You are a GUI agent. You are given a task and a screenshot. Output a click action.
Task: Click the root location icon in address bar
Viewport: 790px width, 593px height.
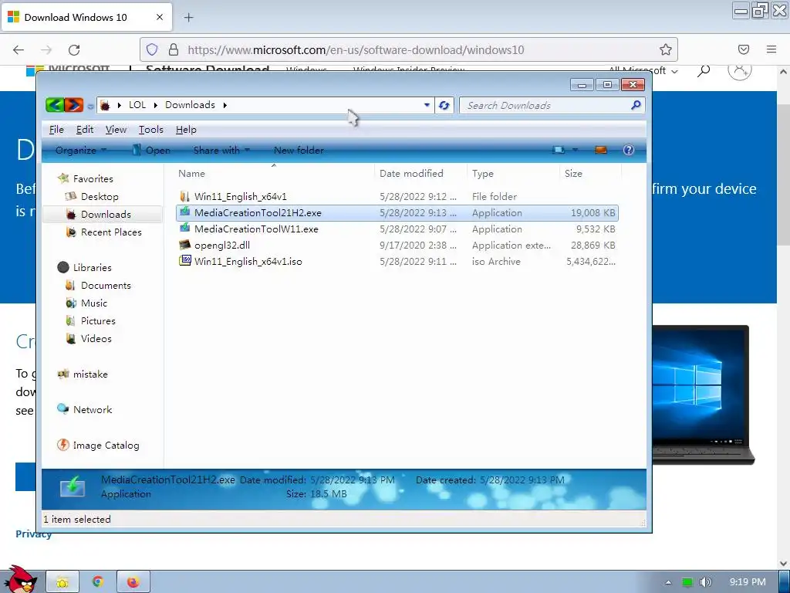click(x=105, y=105)
